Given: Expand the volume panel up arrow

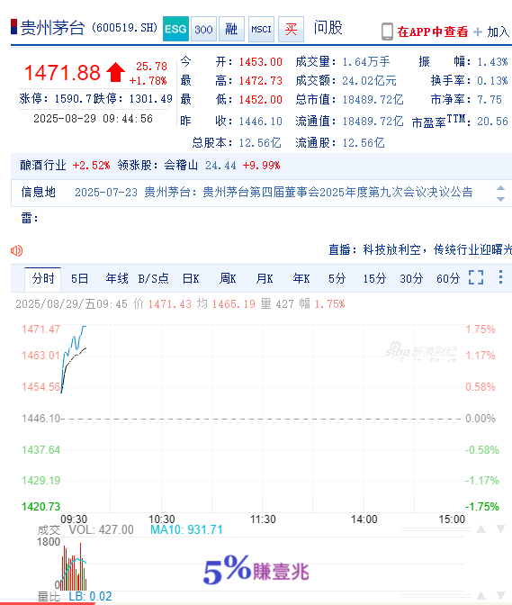Looking at the screenshot, I should coord(481,528).
